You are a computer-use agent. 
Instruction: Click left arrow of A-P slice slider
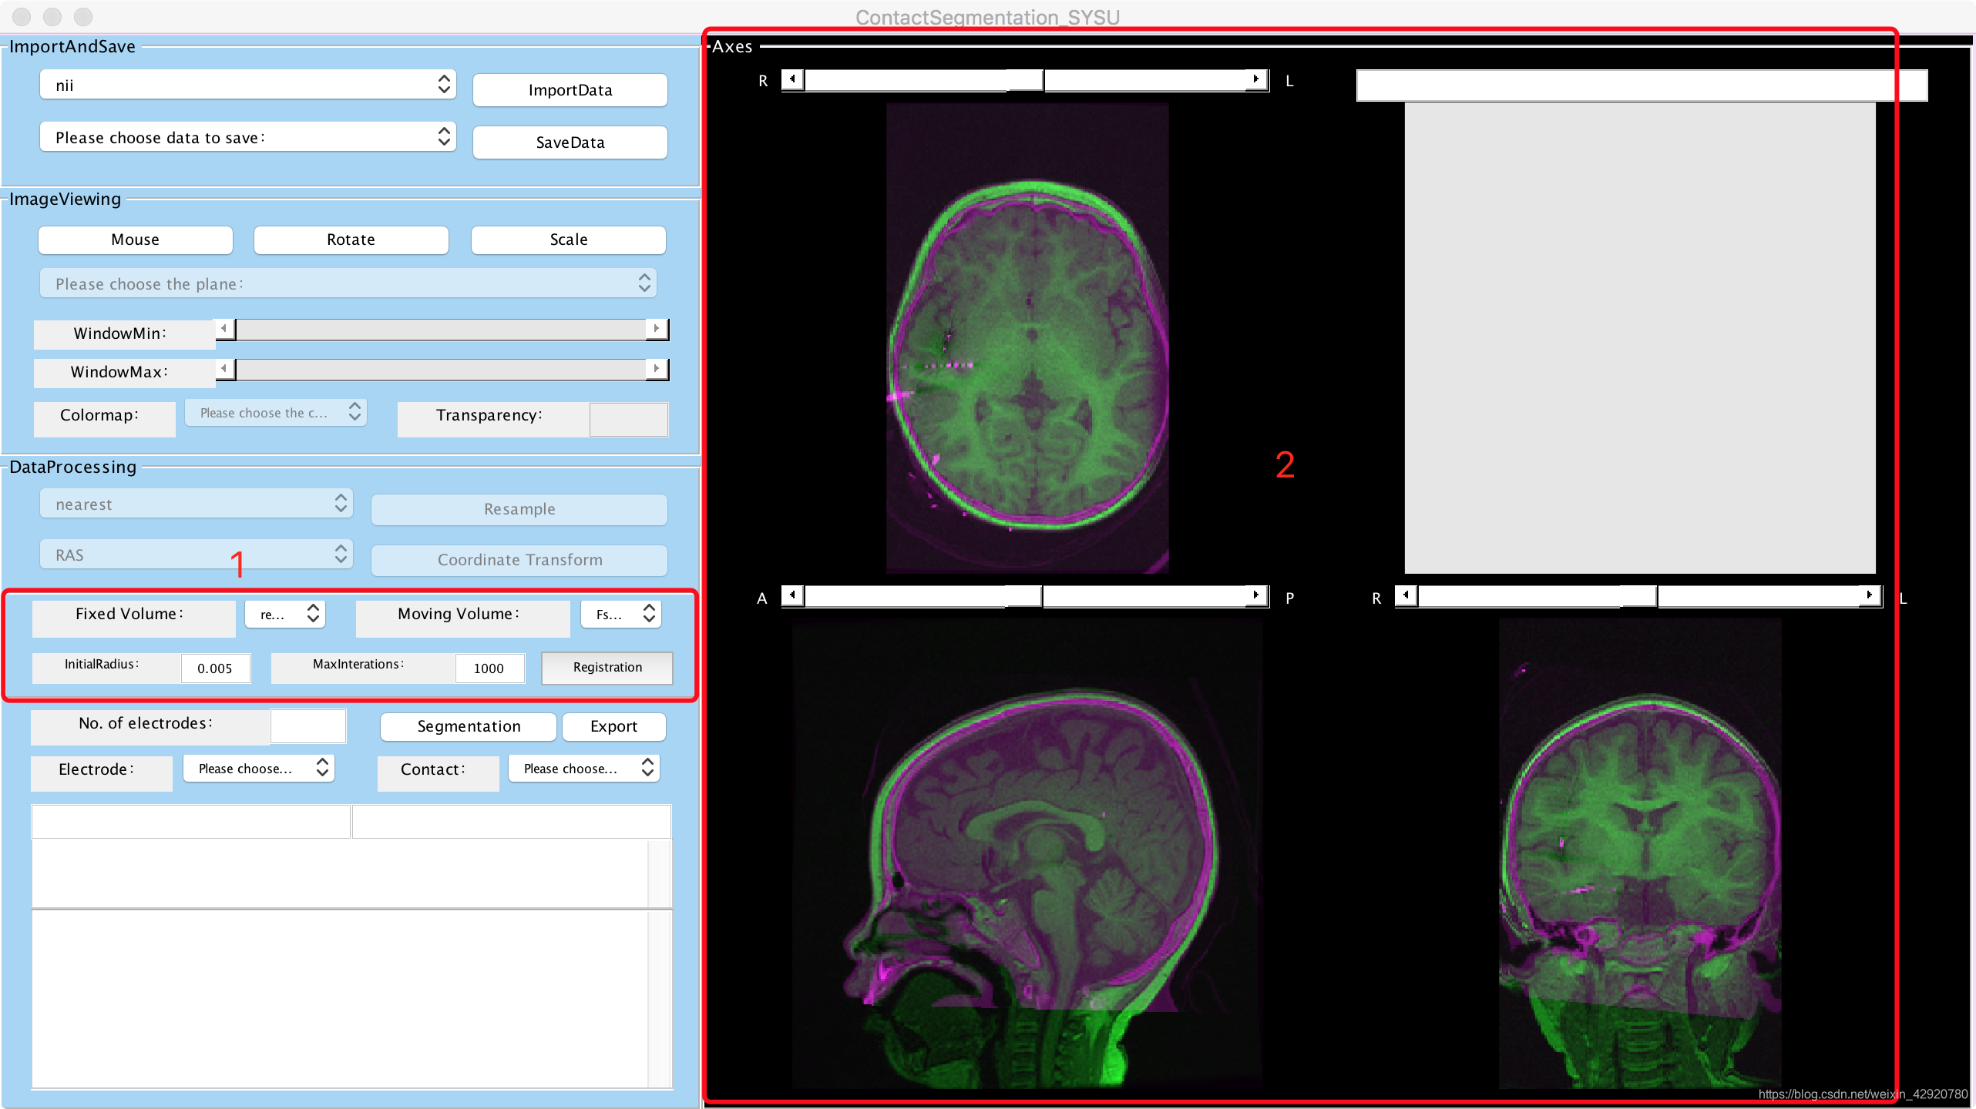[x=792, y=595]
